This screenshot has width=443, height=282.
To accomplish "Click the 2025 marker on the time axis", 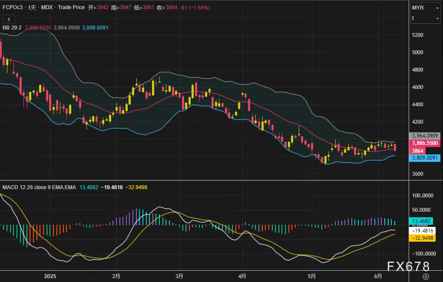I will click(50, 276).
